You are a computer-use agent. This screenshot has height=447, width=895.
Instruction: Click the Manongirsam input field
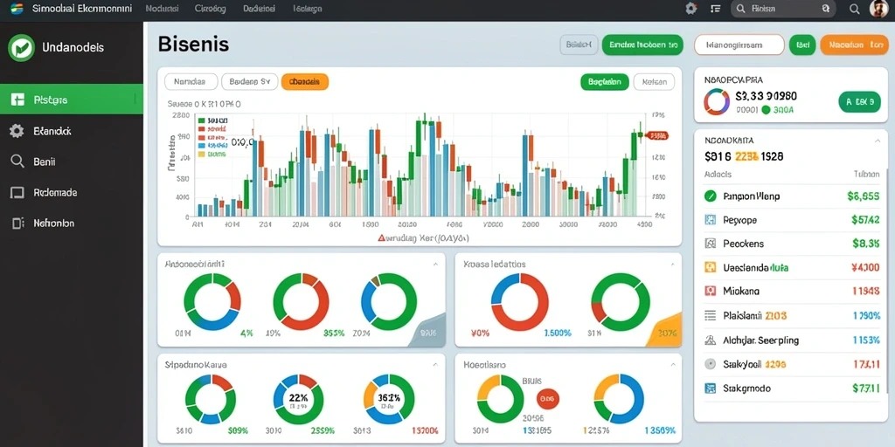pyautogui.click(x=739, y=45)
